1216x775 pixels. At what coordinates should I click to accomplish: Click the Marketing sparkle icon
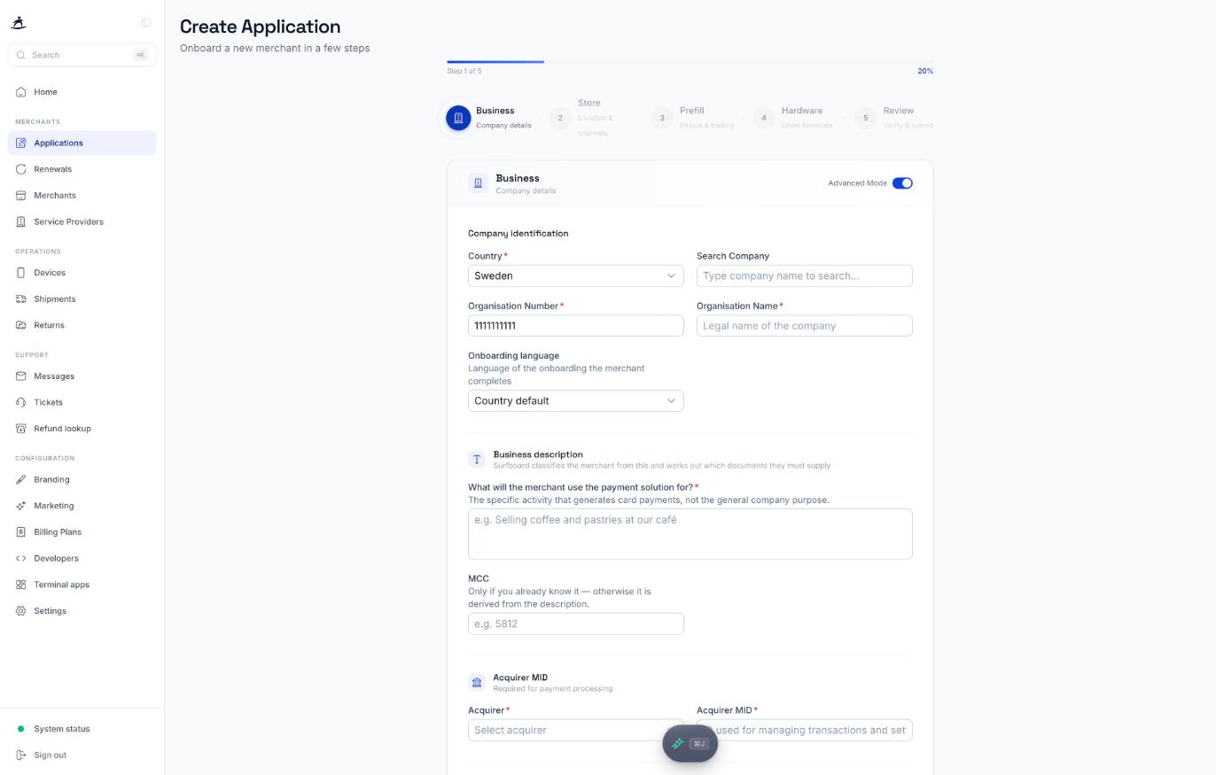tap(21, 506)
